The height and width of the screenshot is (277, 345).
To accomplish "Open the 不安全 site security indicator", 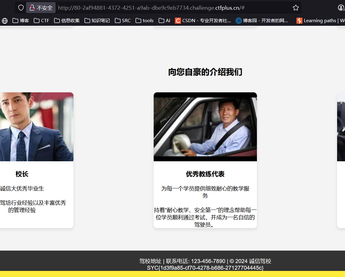I will 41,8.
